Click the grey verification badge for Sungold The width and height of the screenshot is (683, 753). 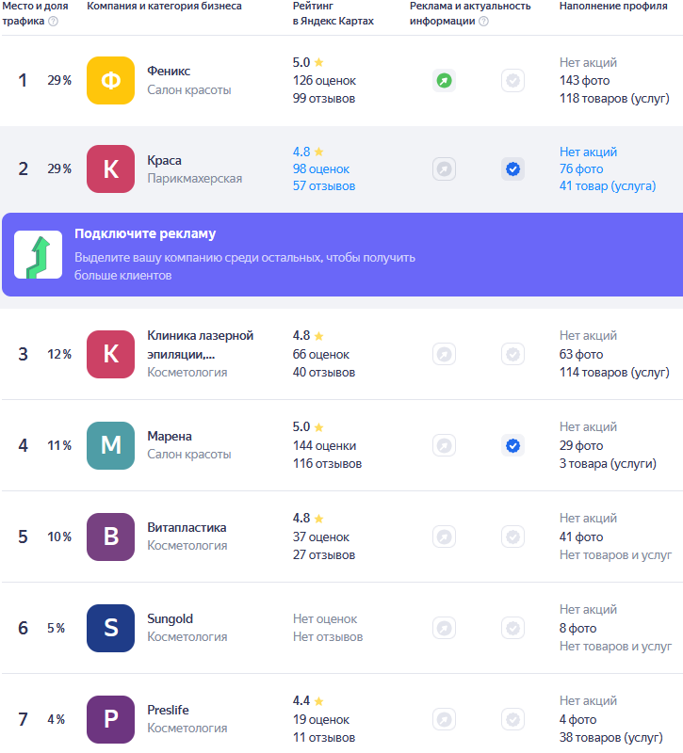point(512,628)
